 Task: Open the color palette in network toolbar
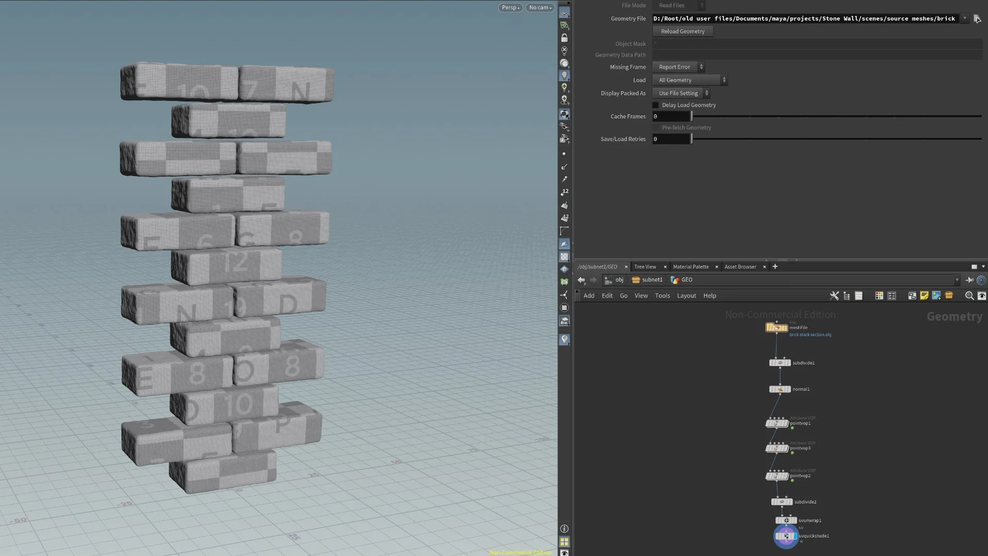coord(879,296)
